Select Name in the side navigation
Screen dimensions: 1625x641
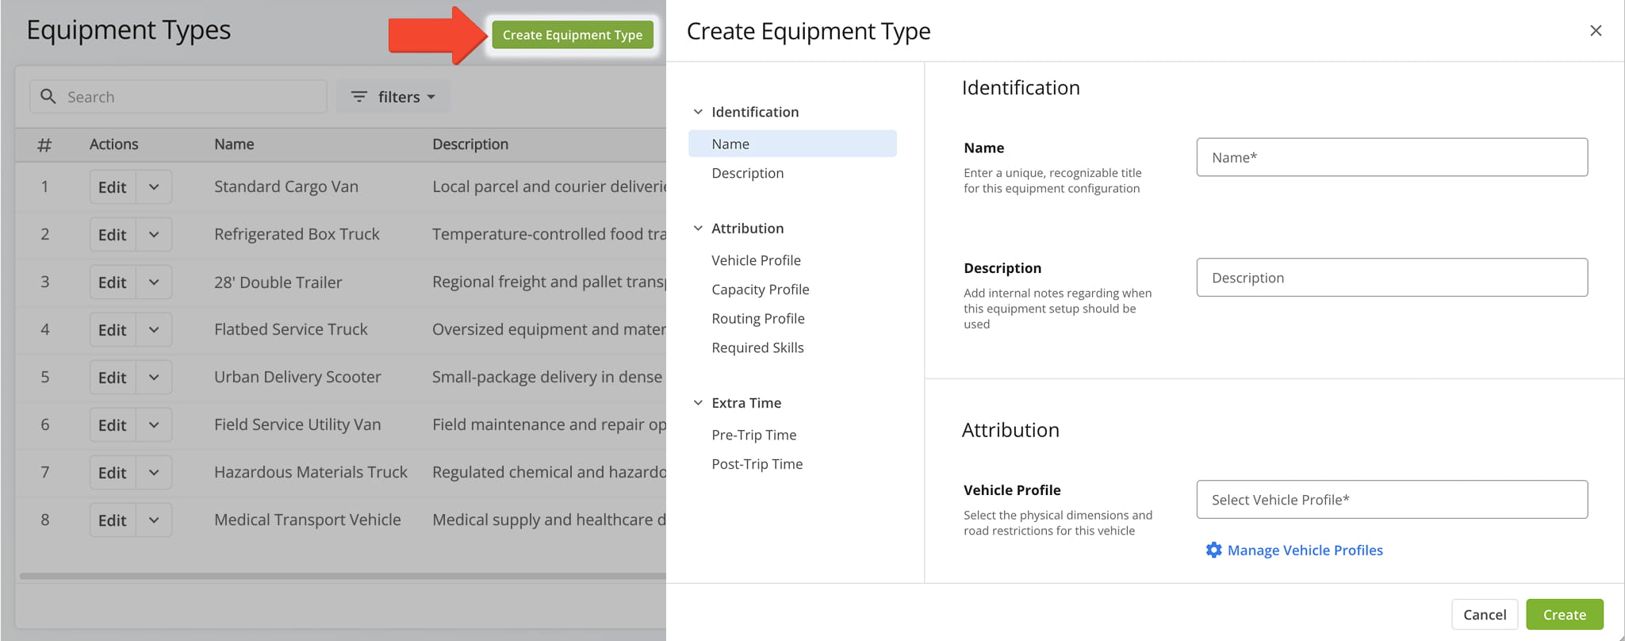coord(792,144)
